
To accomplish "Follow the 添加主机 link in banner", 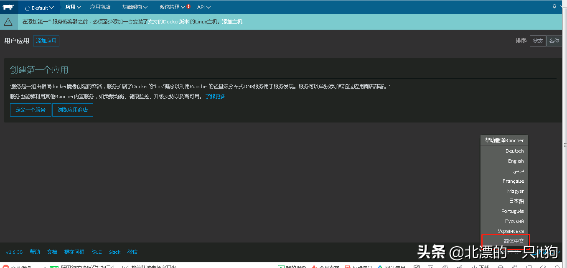I will point(232,22).
